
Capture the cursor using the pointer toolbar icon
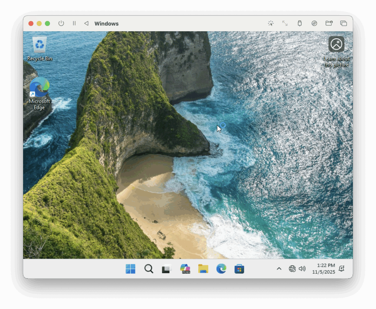270,23
